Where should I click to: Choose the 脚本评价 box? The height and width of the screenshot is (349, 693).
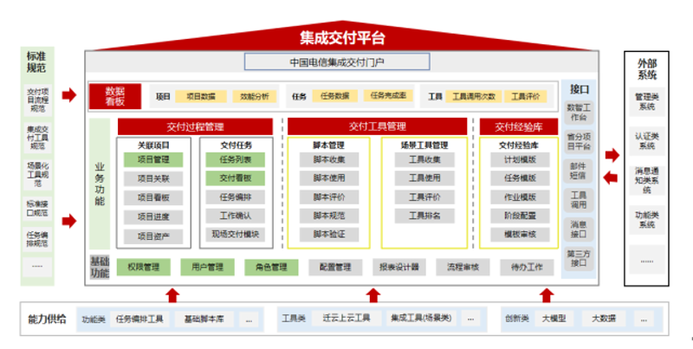click(x=329, y=197)
